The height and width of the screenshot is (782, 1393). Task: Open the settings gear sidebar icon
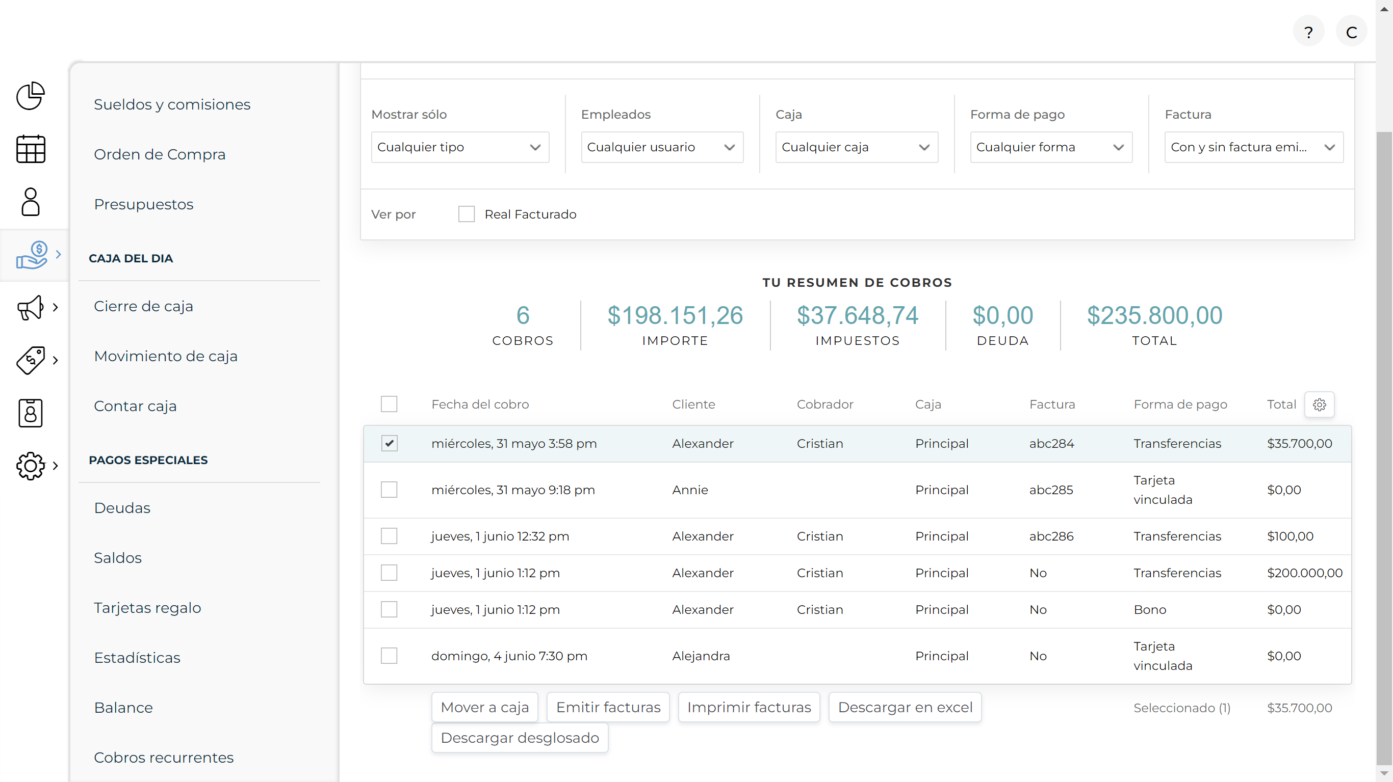click(x=30, y=466)
